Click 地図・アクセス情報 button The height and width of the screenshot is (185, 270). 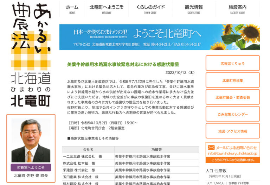click(x=232, y=131)
